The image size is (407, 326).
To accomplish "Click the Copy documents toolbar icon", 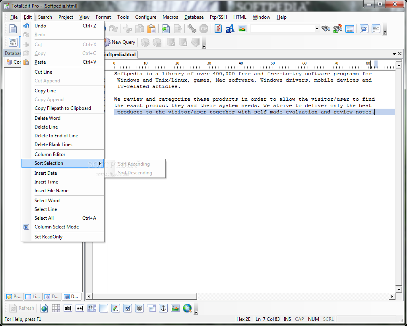I will [140, 29].
